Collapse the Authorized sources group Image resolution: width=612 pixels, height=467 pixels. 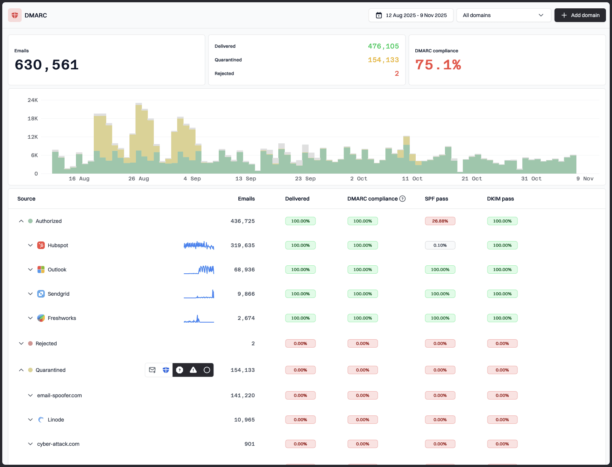(21, 221)
